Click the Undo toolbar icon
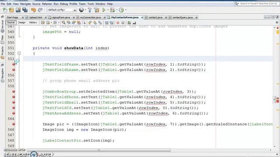This screenshot has width=280, height=157. coord(33,10)
